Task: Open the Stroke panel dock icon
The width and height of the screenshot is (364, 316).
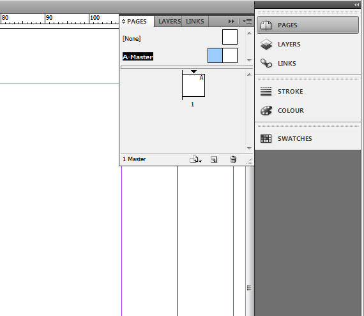Action: [x=308, y=91]
